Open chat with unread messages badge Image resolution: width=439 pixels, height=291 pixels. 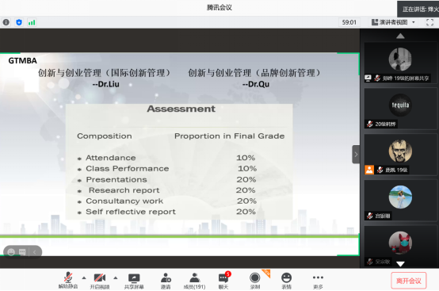pos(223,281)
